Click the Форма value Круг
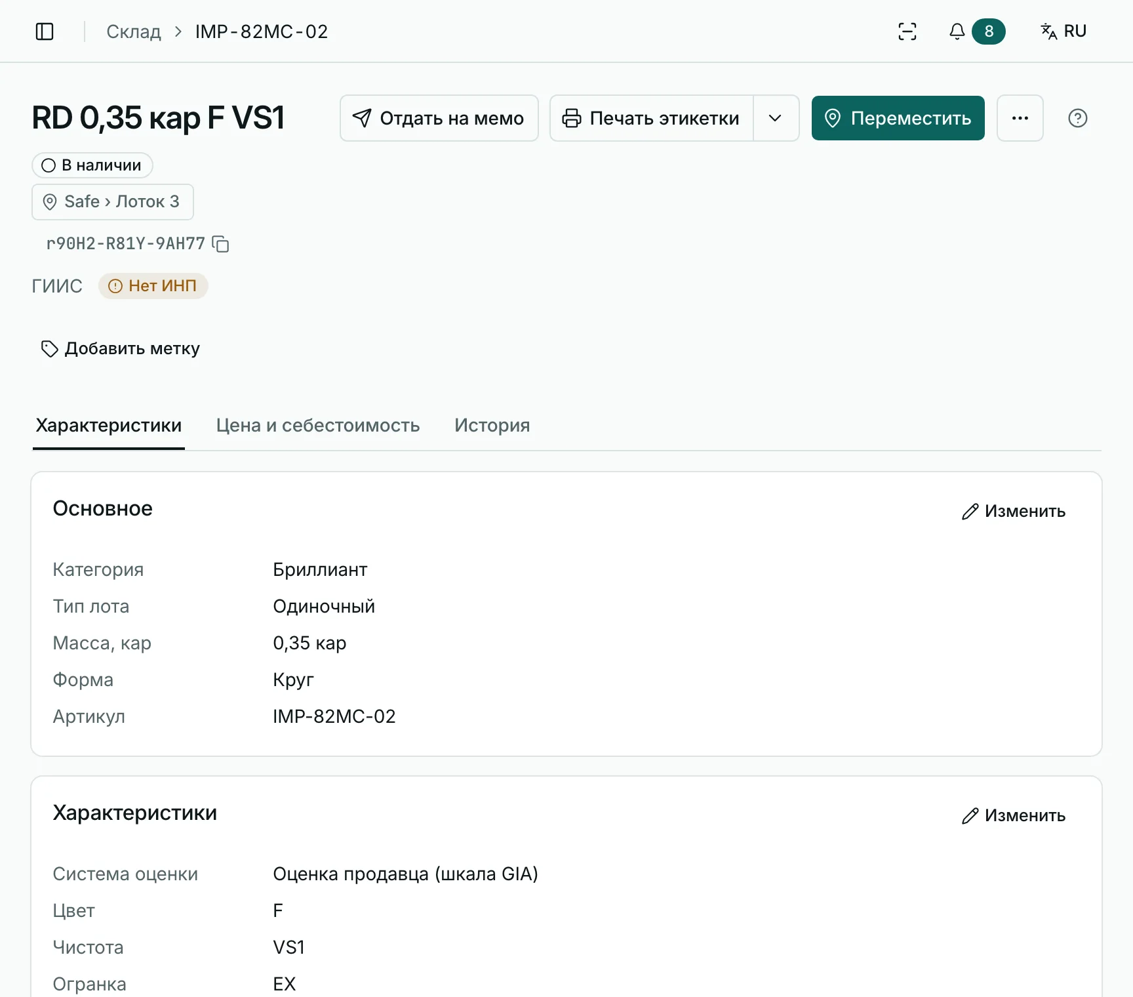Screen dimensions: 1133x997 point(293,680)
